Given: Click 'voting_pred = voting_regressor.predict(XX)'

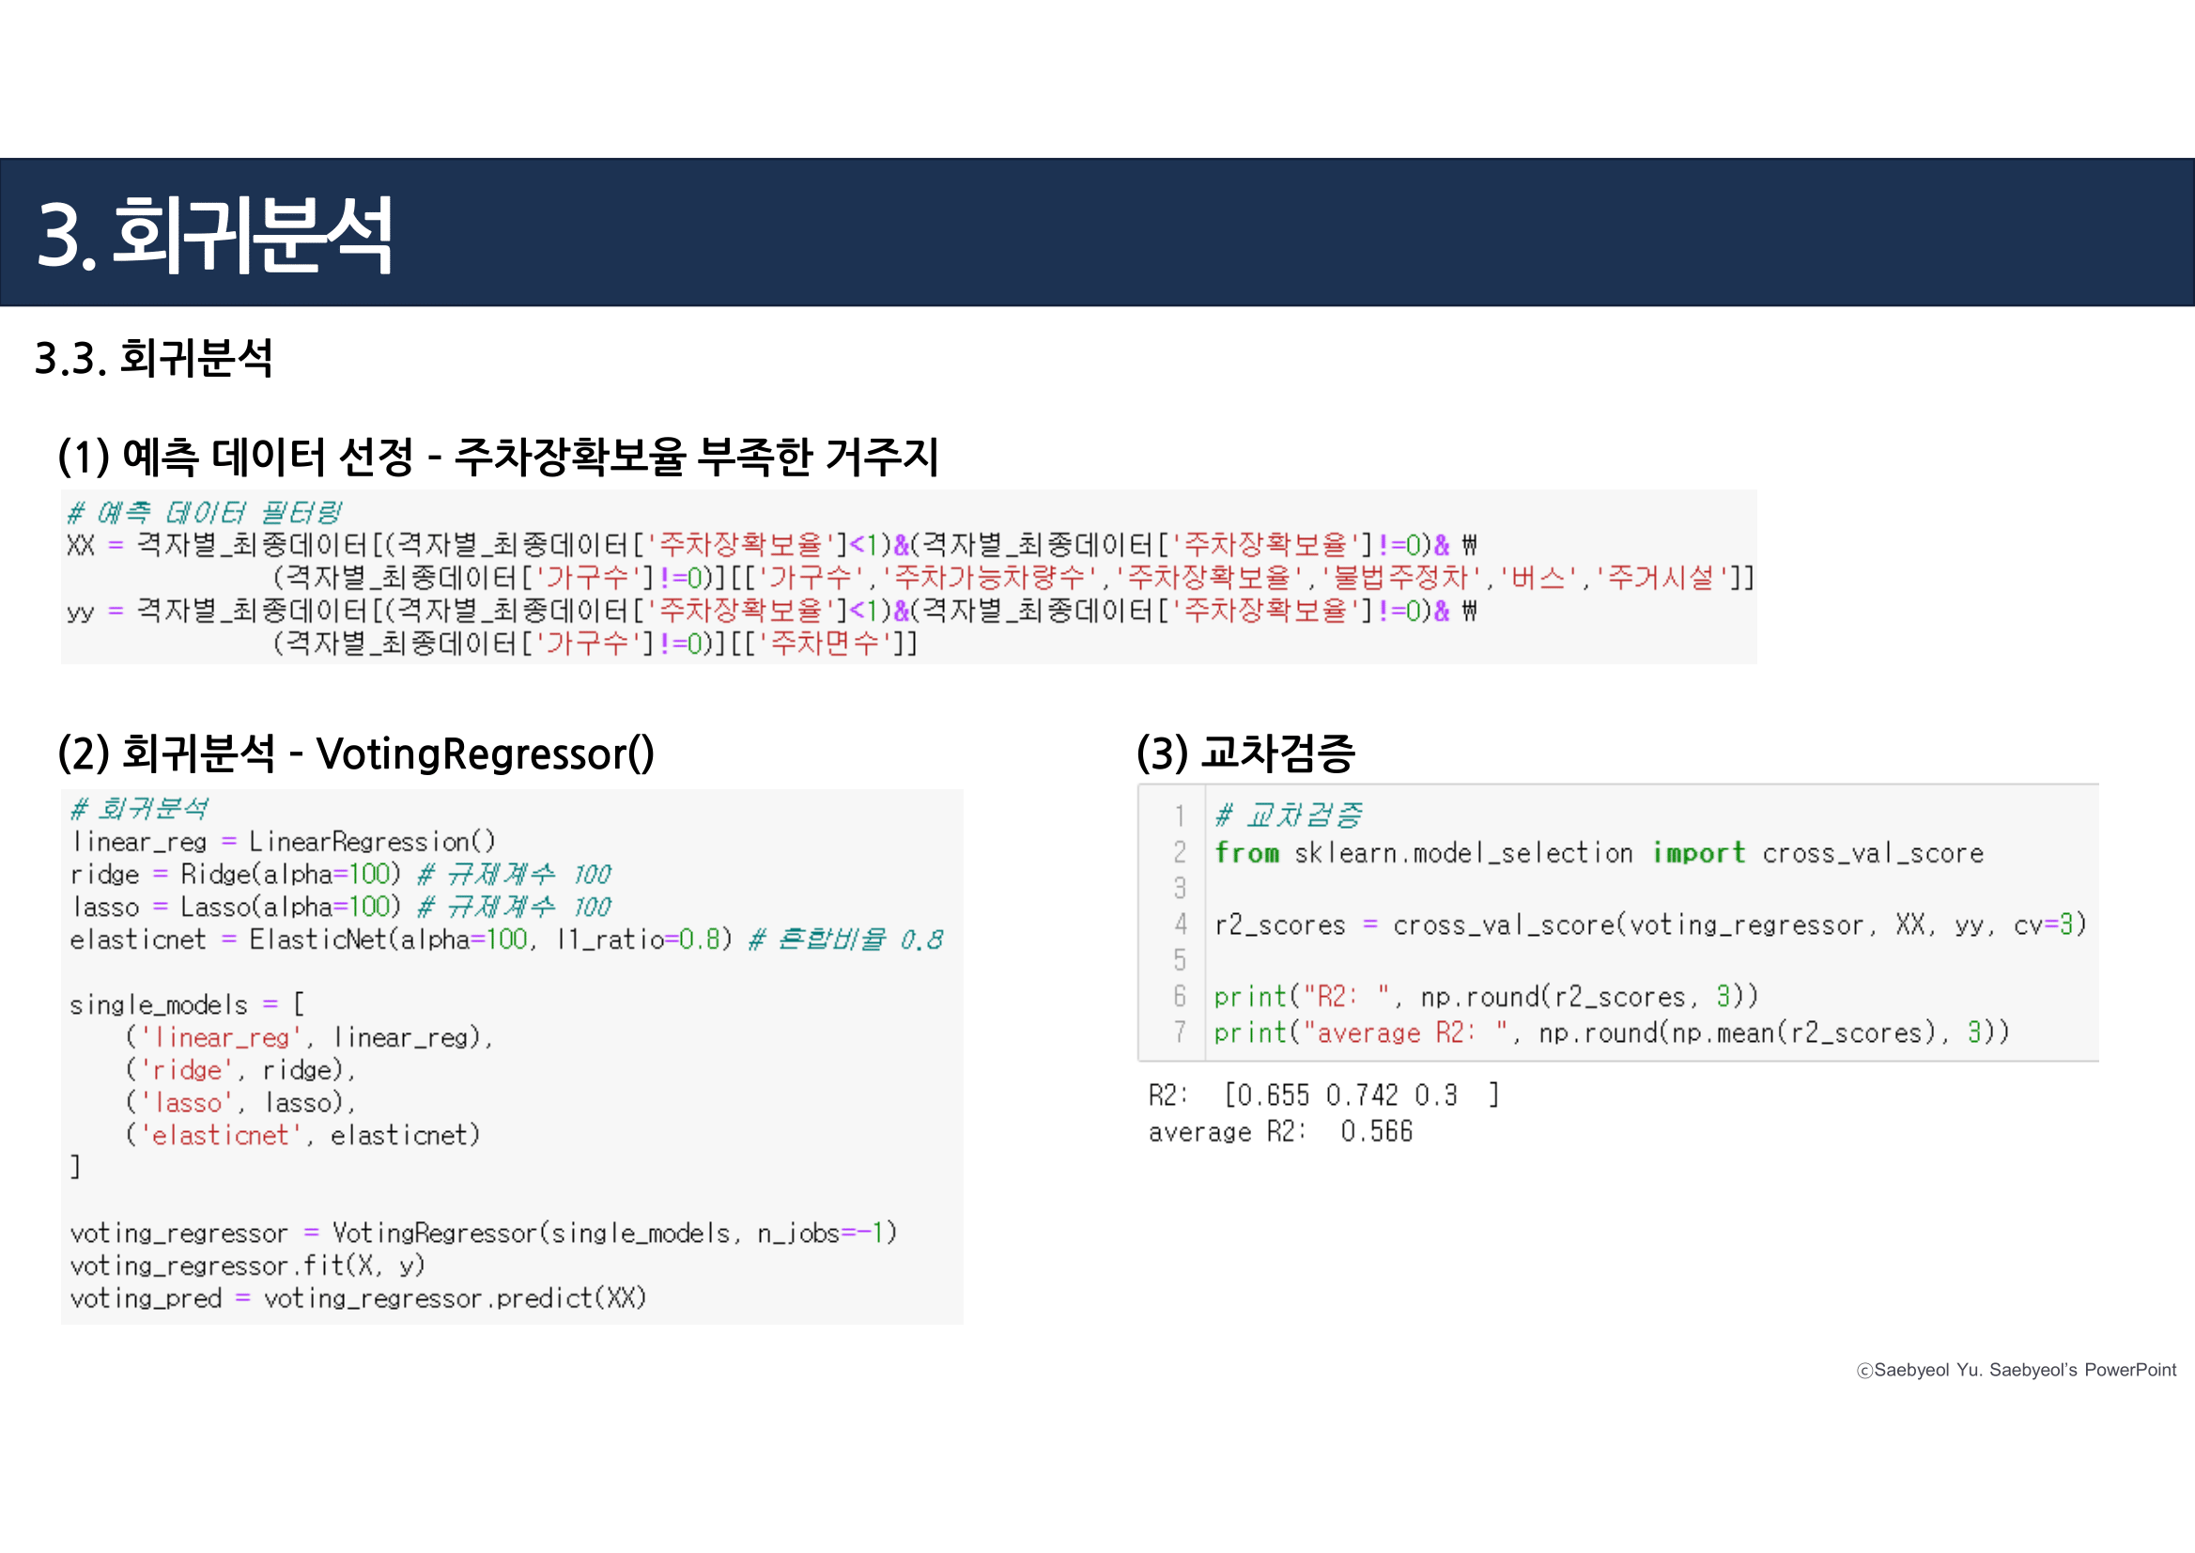Looking at the screenshot, I should pos(359,1298).
